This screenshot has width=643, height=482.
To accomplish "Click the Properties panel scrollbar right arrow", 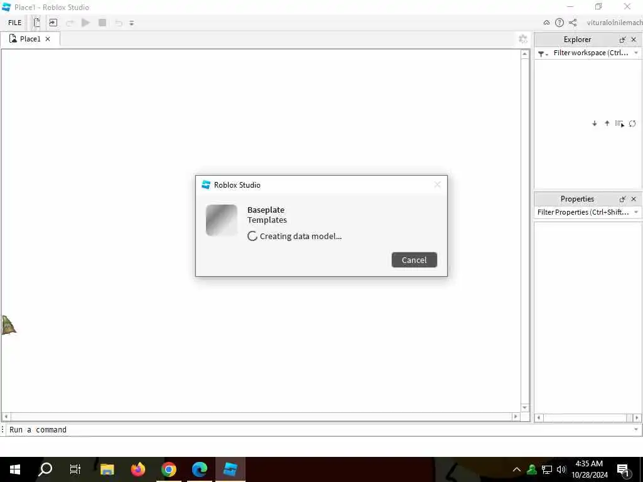I will pos(637,418).
